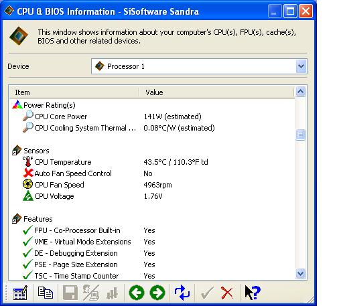Select the Auto Fan Speed Control row
Screen dimensions: 343x306
pos(152,173)
